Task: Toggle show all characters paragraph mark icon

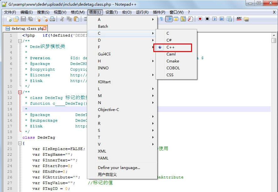Action: tap(162, 19)
